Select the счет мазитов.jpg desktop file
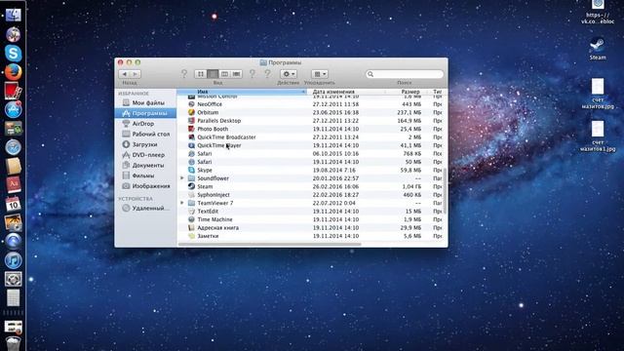Viewport: 624px width, 351px height. (x=598, y=94)
